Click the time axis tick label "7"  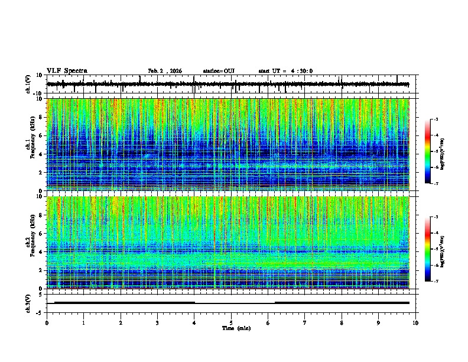pos(305,323)
